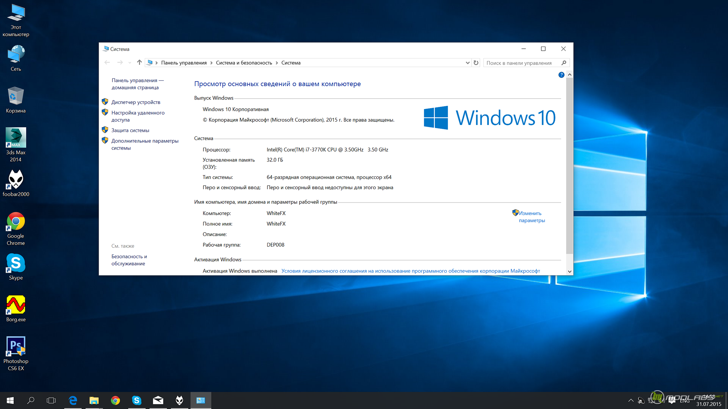The height and width of the screenshot is (409, 728).
Task: Open Skype in taskbar
Action: pyautogui.click(x=136, y=399)
